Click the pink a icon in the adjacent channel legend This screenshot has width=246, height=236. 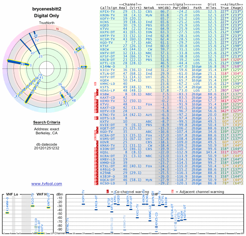(x=173, y=192)
